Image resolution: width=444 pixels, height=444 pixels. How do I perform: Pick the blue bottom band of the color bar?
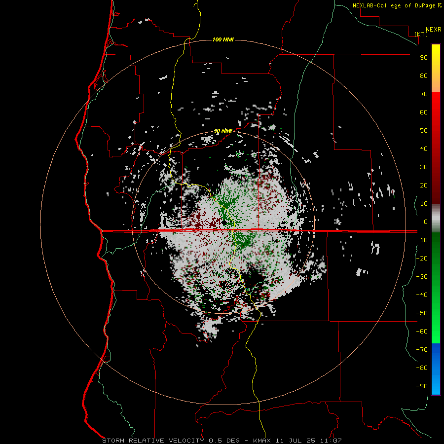(436, 369)
